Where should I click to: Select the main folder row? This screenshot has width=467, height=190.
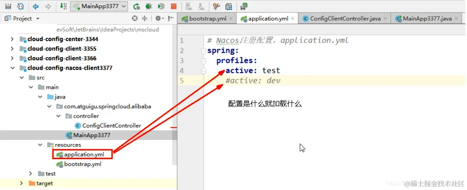coord(86,87)
